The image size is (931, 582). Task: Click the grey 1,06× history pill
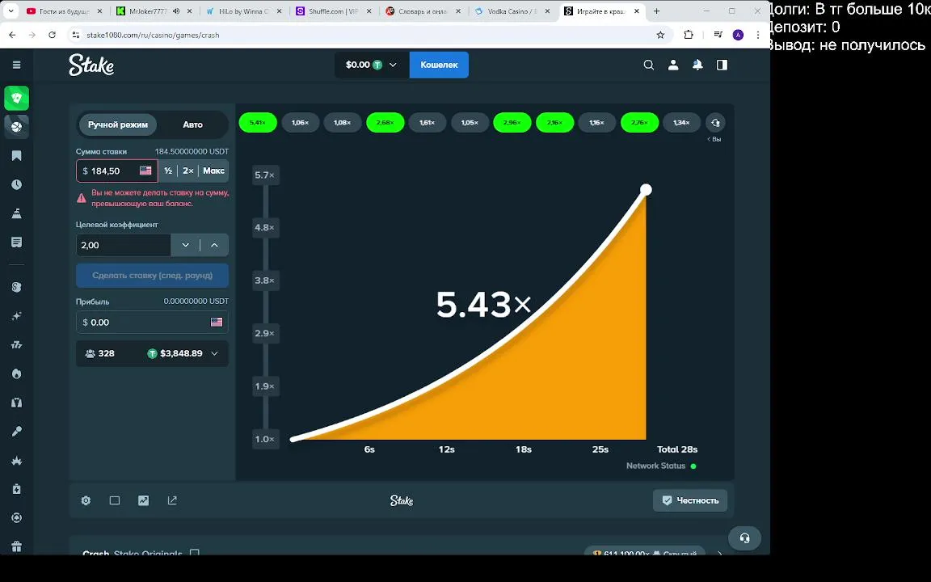(300, 122)
